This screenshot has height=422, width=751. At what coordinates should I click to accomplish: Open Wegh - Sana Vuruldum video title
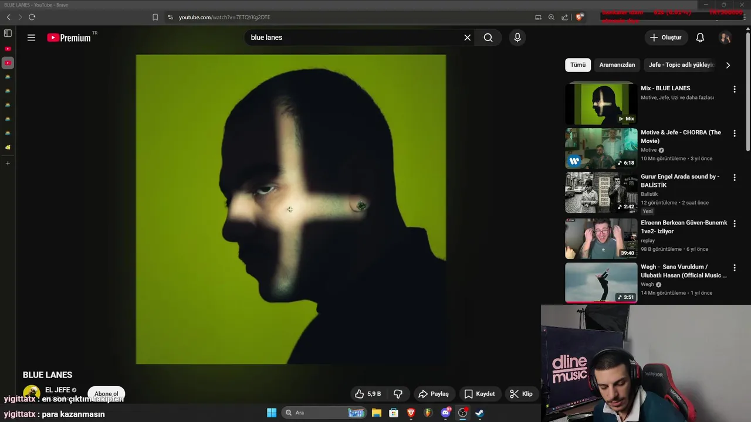[684, 271]
